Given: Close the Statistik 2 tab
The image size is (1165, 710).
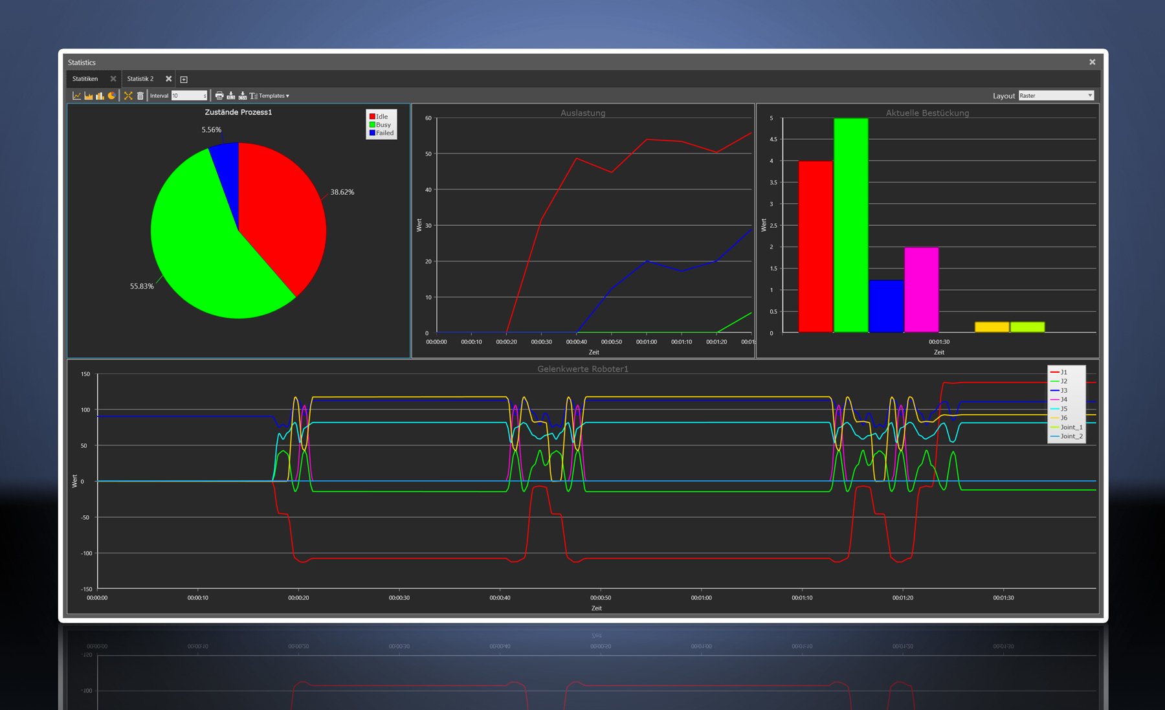Looking at the screenshot, I should point(169,78).
